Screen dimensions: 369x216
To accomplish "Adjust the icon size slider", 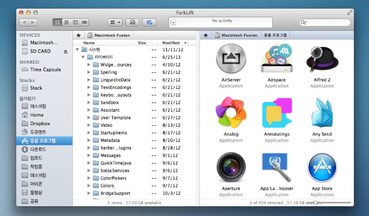I will click(316, 202).
